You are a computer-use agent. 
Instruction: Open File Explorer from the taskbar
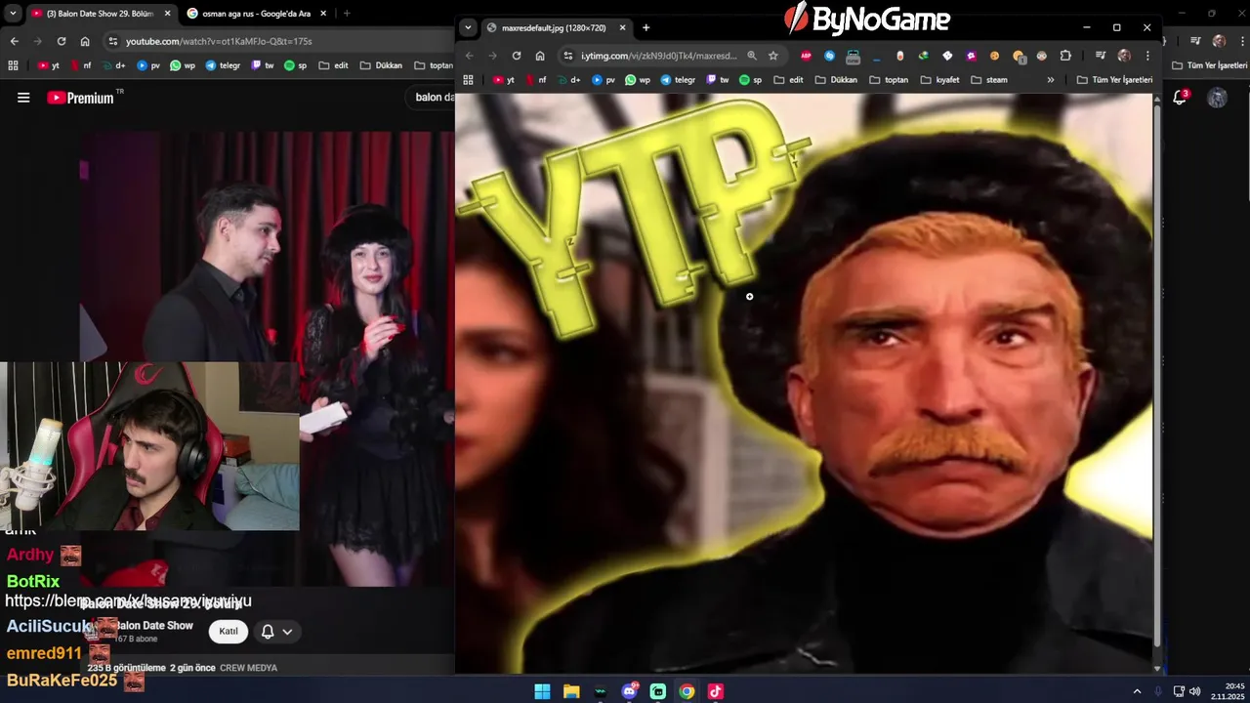[x=571, y=691]
